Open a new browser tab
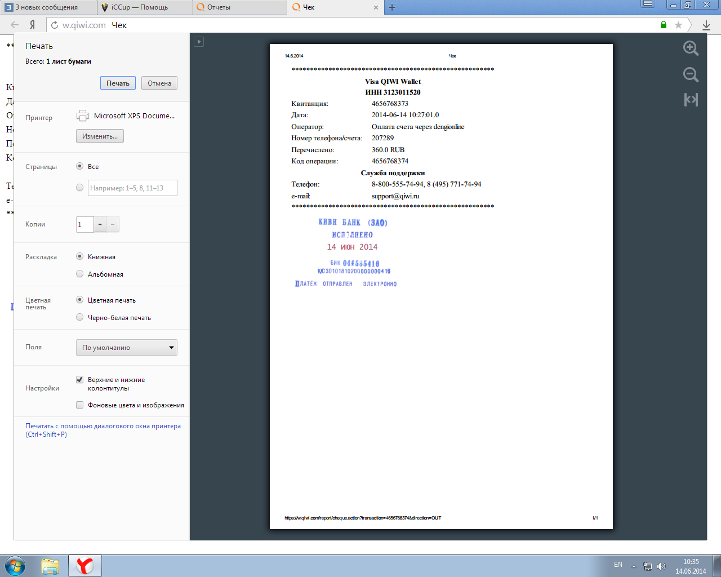Viewport: 721px width, 577px height. click(392, 7)
